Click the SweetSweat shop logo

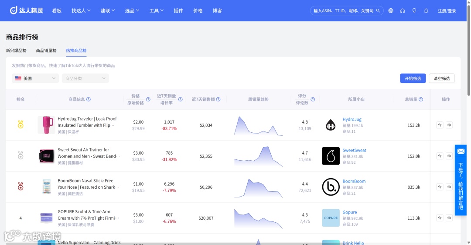tap(331, 156)
